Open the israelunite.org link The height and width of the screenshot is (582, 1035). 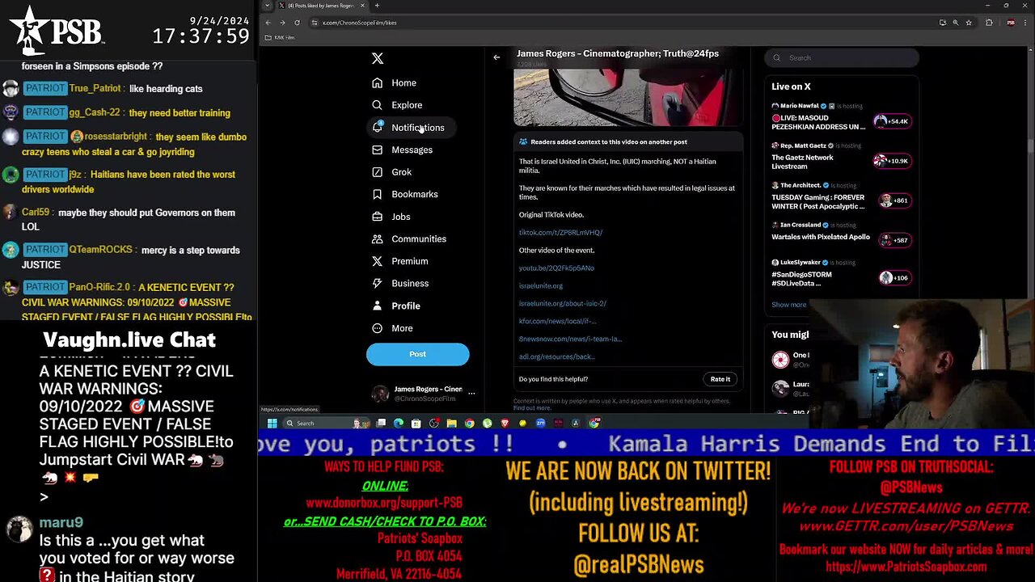(x=541, y=286)
